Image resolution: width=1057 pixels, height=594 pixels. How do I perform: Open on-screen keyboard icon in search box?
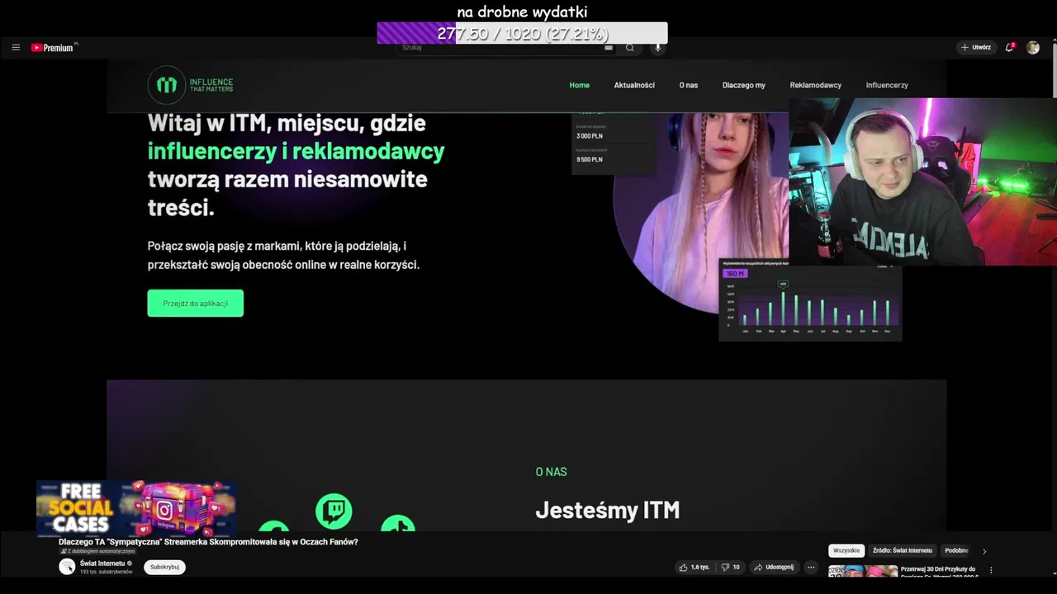(x=609, y=48)
